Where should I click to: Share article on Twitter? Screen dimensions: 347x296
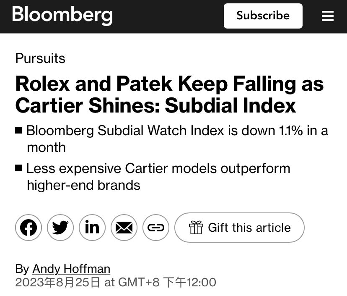60,228
